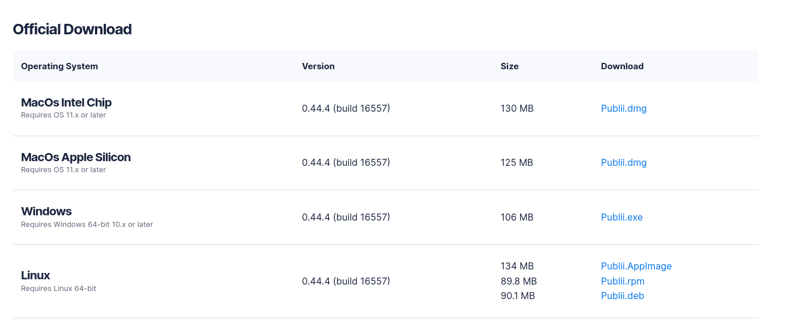
Task: Click the Size column header
Action: pyautogui.click(x=509, y=66)
